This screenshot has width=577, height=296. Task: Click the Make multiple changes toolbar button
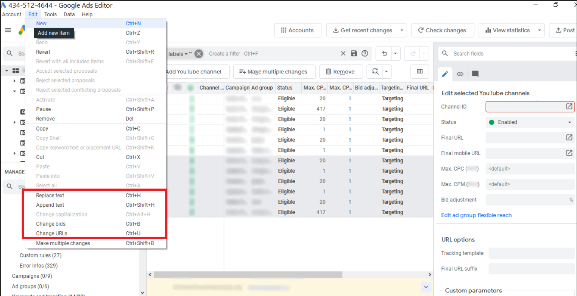274,72
